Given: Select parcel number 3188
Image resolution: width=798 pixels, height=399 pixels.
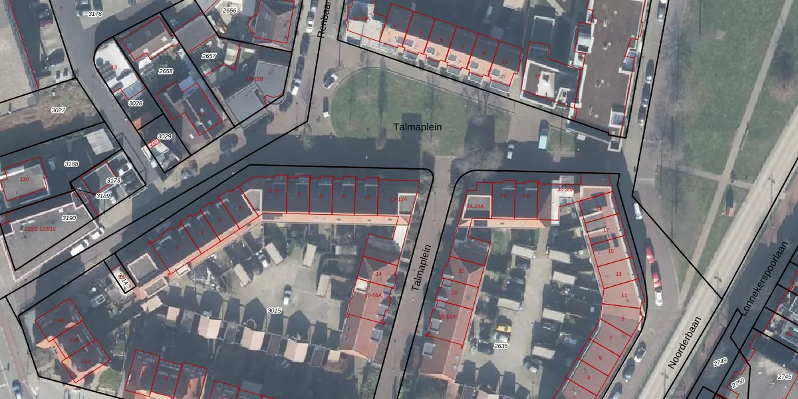Looking at the screenshot, I should coord(71,164).
